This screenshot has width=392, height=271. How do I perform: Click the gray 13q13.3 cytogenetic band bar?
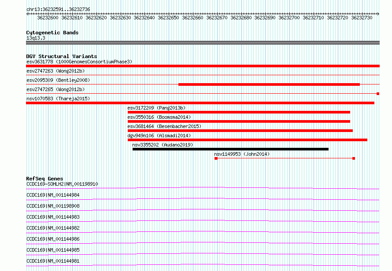pos(203,43)
